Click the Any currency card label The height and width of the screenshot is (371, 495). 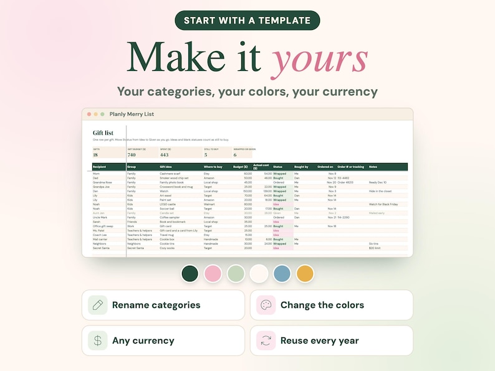[143, 340]
